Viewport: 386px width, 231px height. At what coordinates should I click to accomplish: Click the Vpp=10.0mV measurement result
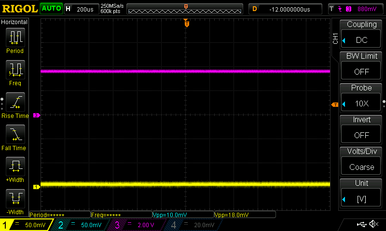tap(183, 215)
